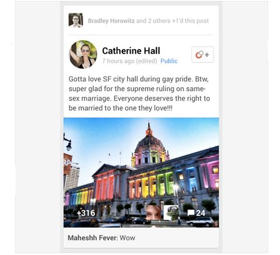Tap the +316 plus-one count
The image size is (280, 255).
coord(86,213)
